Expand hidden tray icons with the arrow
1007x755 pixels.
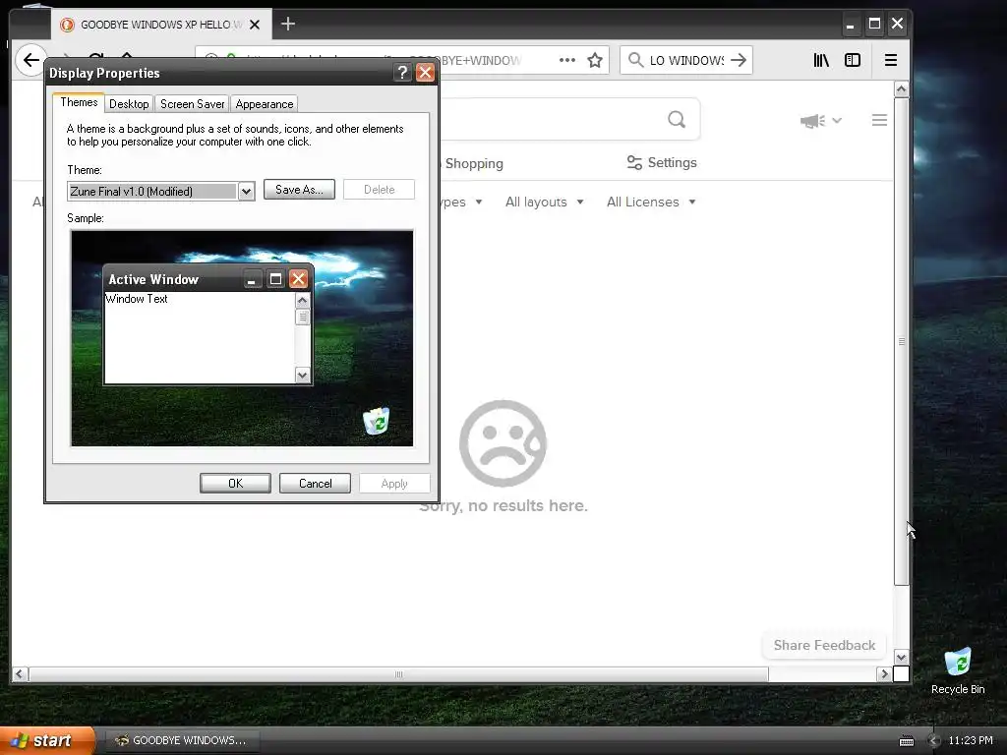pyautogui.click(x=934, y=741)
